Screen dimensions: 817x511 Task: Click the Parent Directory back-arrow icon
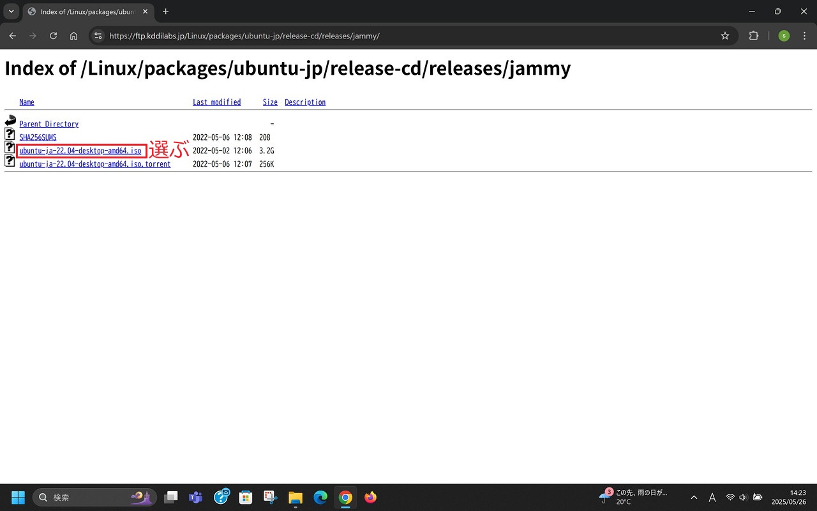[10, 120]
